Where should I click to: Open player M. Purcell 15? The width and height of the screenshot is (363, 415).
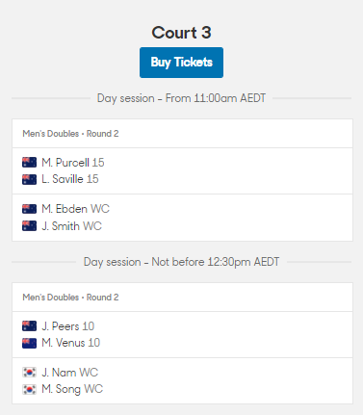[73, 163]
